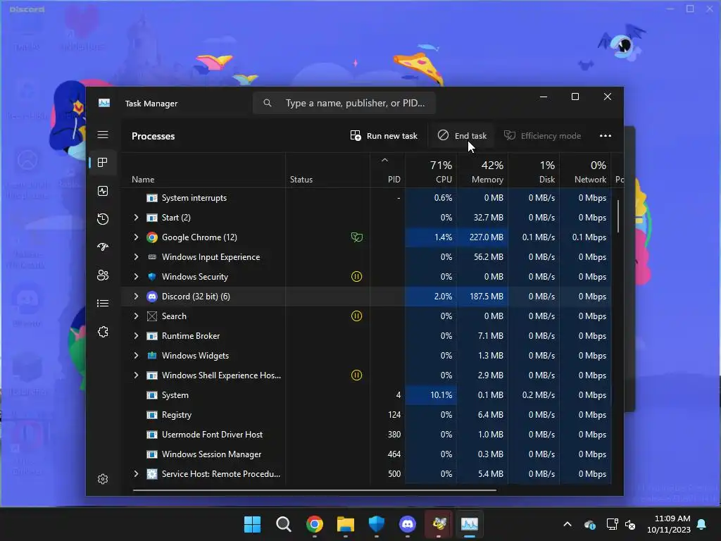Click the Google Chrome process icon

[x=152, y=237]
